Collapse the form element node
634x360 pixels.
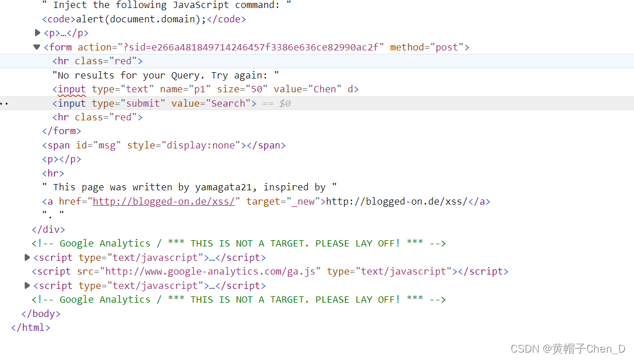[x=37, y=47]
